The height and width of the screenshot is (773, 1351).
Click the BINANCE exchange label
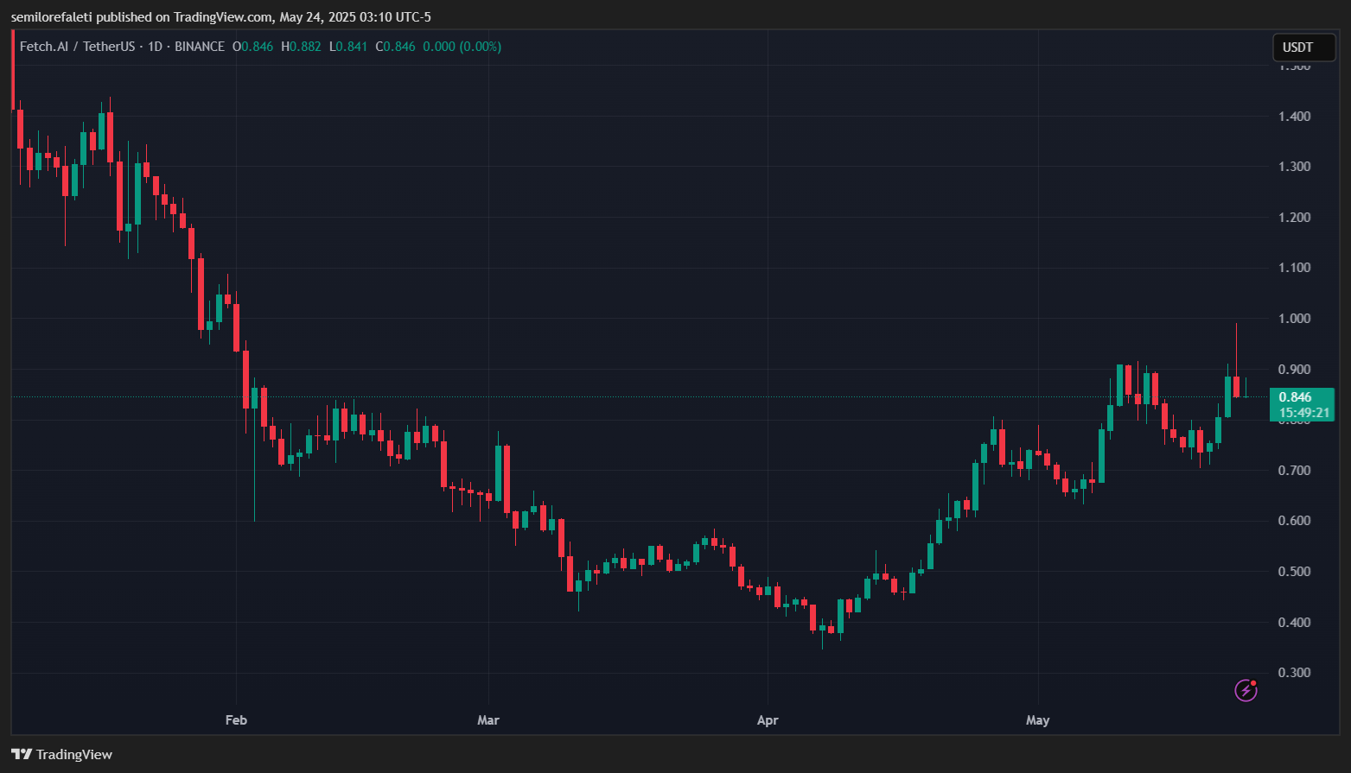200,47
